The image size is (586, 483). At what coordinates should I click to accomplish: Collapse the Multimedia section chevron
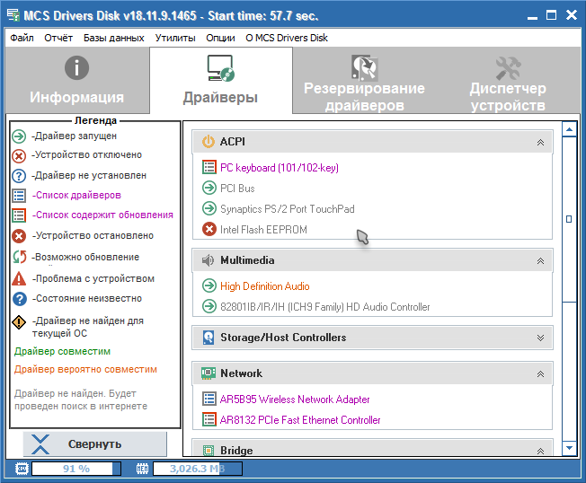tap(540, 260)
